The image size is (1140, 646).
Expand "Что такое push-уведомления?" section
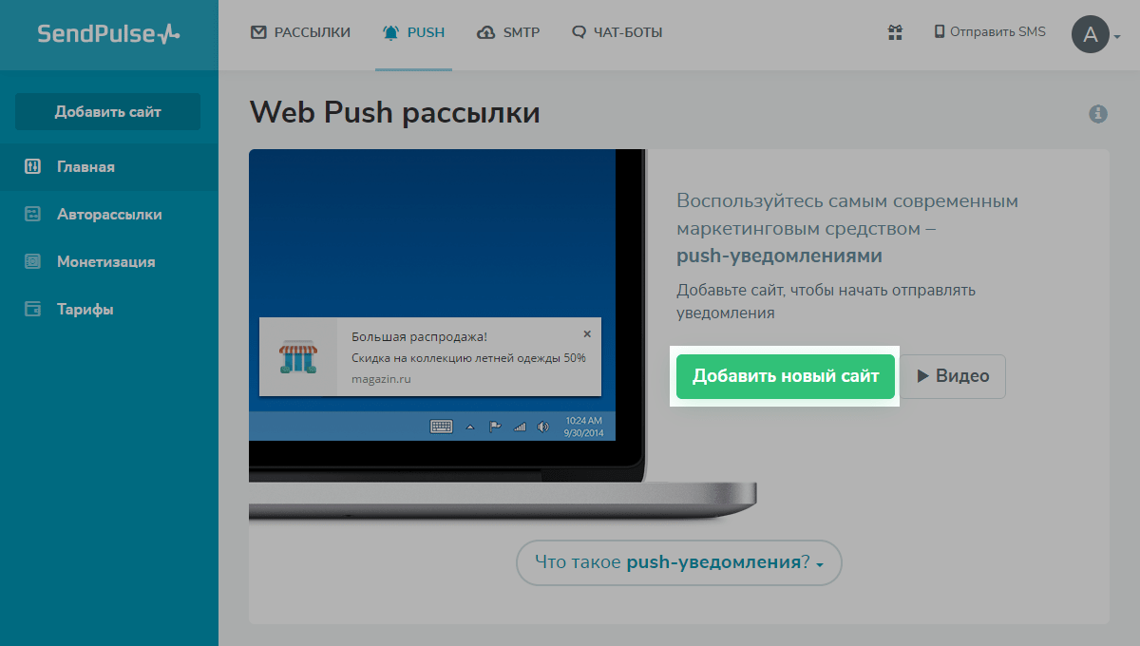tap(679, 562)
